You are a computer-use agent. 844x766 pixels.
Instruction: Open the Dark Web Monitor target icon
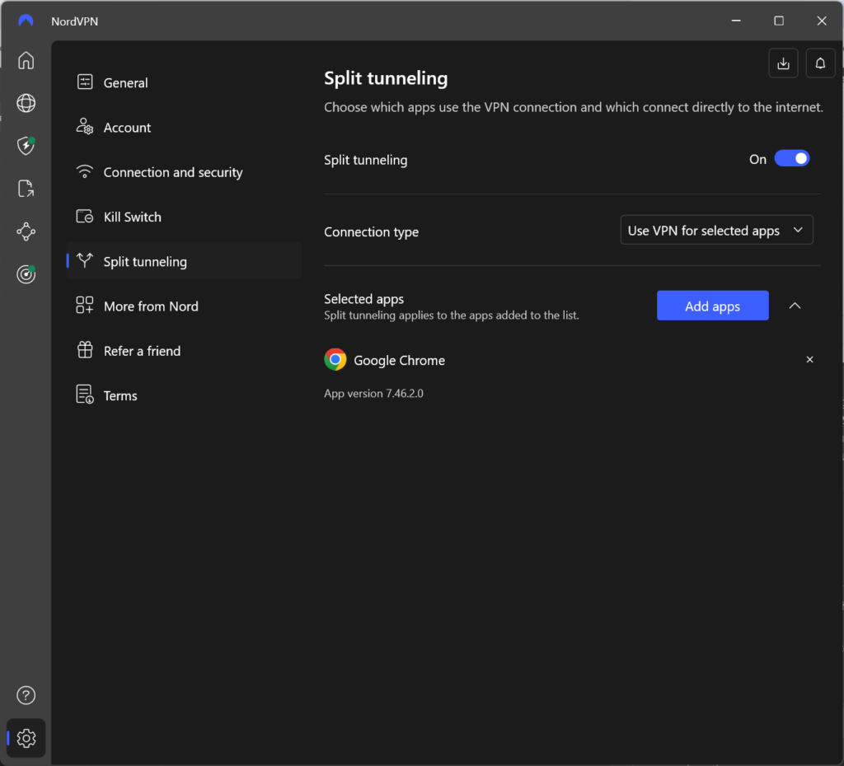click(26, 274)
